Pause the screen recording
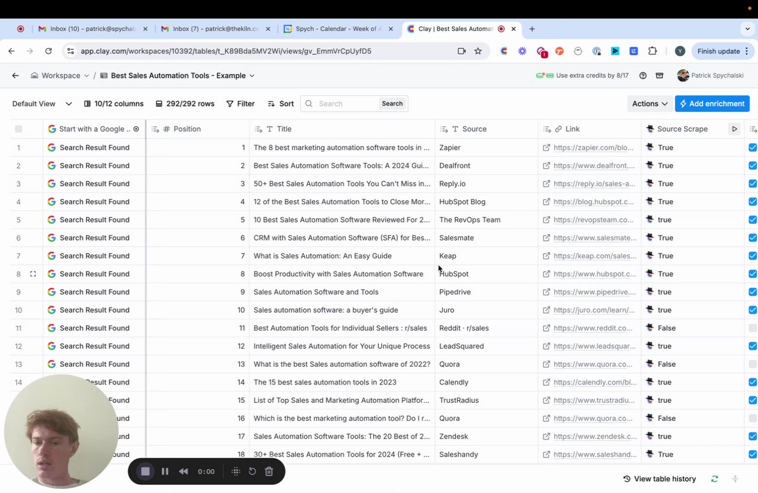 pos(165,471)
